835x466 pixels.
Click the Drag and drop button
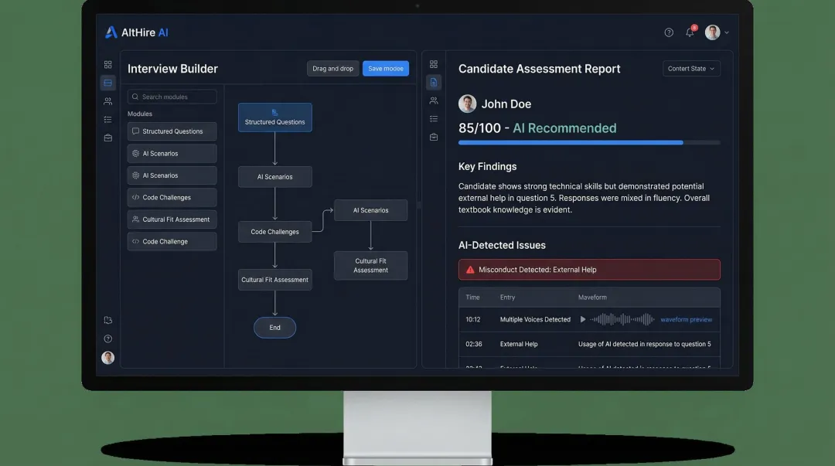tap(332, 68)
